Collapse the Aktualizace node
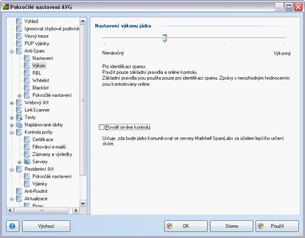Image resolution: width=305 pixels, height=238 pixels. click(12, 199)
